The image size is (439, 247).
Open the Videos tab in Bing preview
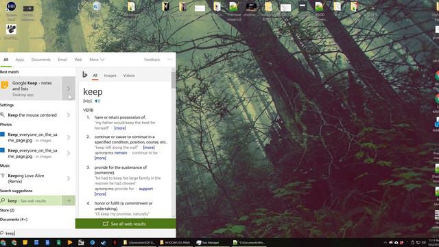[129, 75]
